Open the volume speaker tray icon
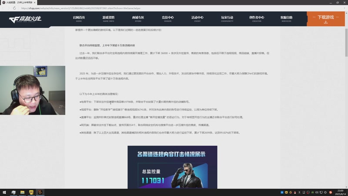This screenshot has height=196, width=348. coord(317,193)
